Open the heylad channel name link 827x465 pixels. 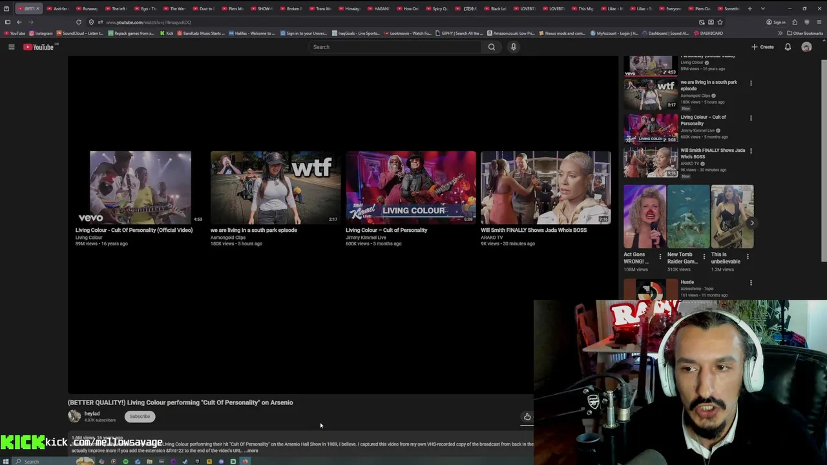[92, 414]
